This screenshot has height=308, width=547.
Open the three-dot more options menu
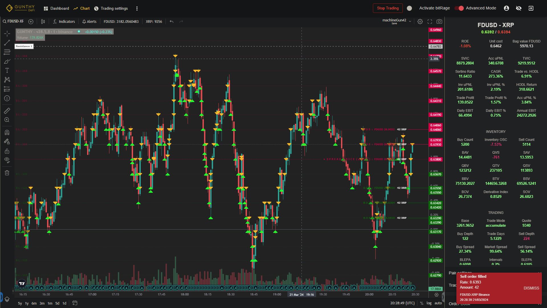(137, 8)
